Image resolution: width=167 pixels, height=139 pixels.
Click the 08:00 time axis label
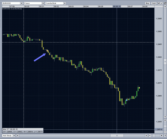coord(27,6)
